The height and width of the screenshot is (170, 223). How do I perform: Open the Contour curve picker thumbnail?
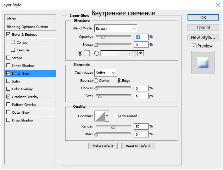pos(100,116)
